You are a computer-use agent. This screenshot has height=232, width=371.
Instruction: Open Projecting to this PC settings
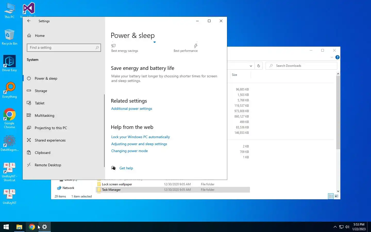[x=64, y=128]
